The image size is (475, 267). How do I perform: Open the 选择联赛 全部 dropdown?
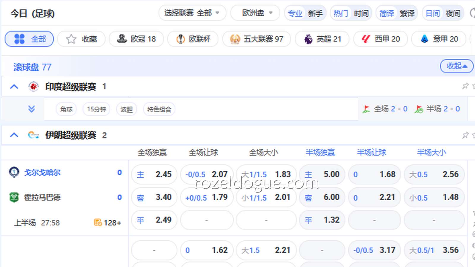tap(192, 13)
